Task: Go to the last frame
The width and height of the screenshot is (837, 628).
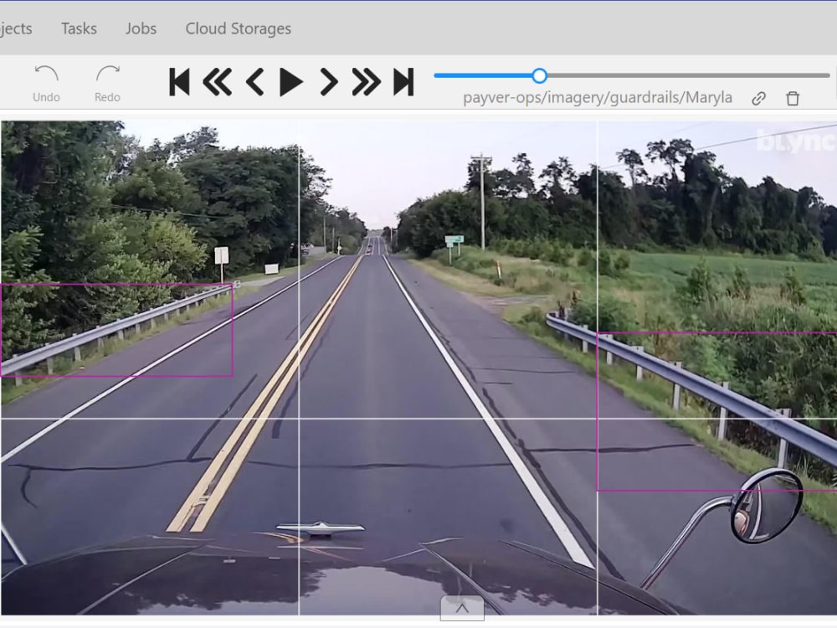Action: [403, 82]
